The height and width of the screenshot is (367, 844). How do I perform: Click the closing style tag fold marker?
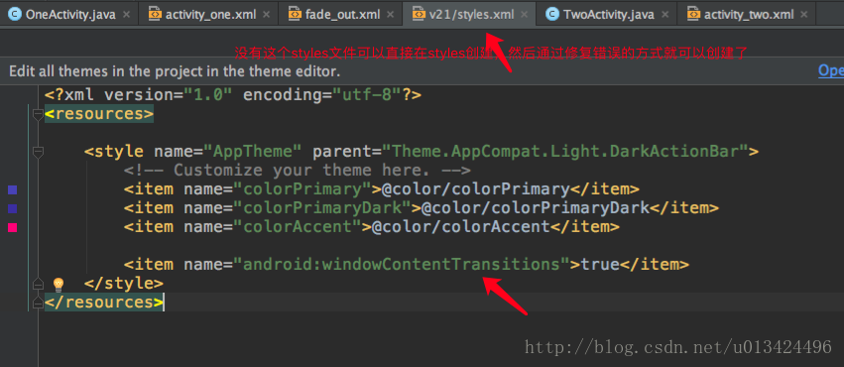tap(38, 284)
